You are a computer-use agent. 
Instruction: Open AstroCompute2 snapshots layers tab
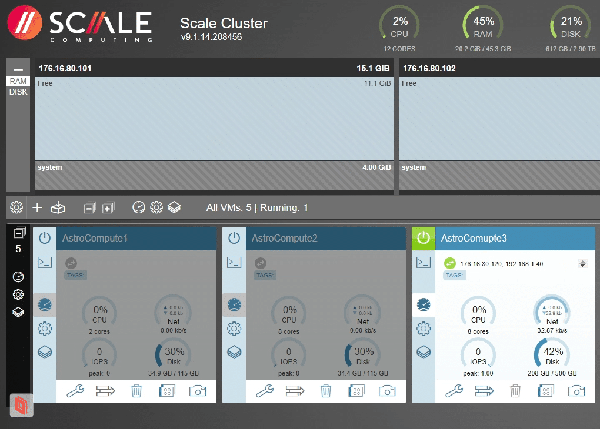point(234,352)
